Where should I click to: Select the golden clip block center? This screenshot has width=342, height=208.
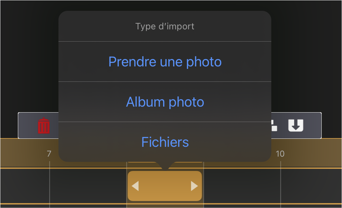(x=165, y=186)
